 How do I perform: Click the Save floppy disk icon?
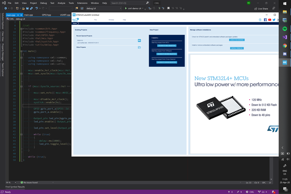point(27,8)
